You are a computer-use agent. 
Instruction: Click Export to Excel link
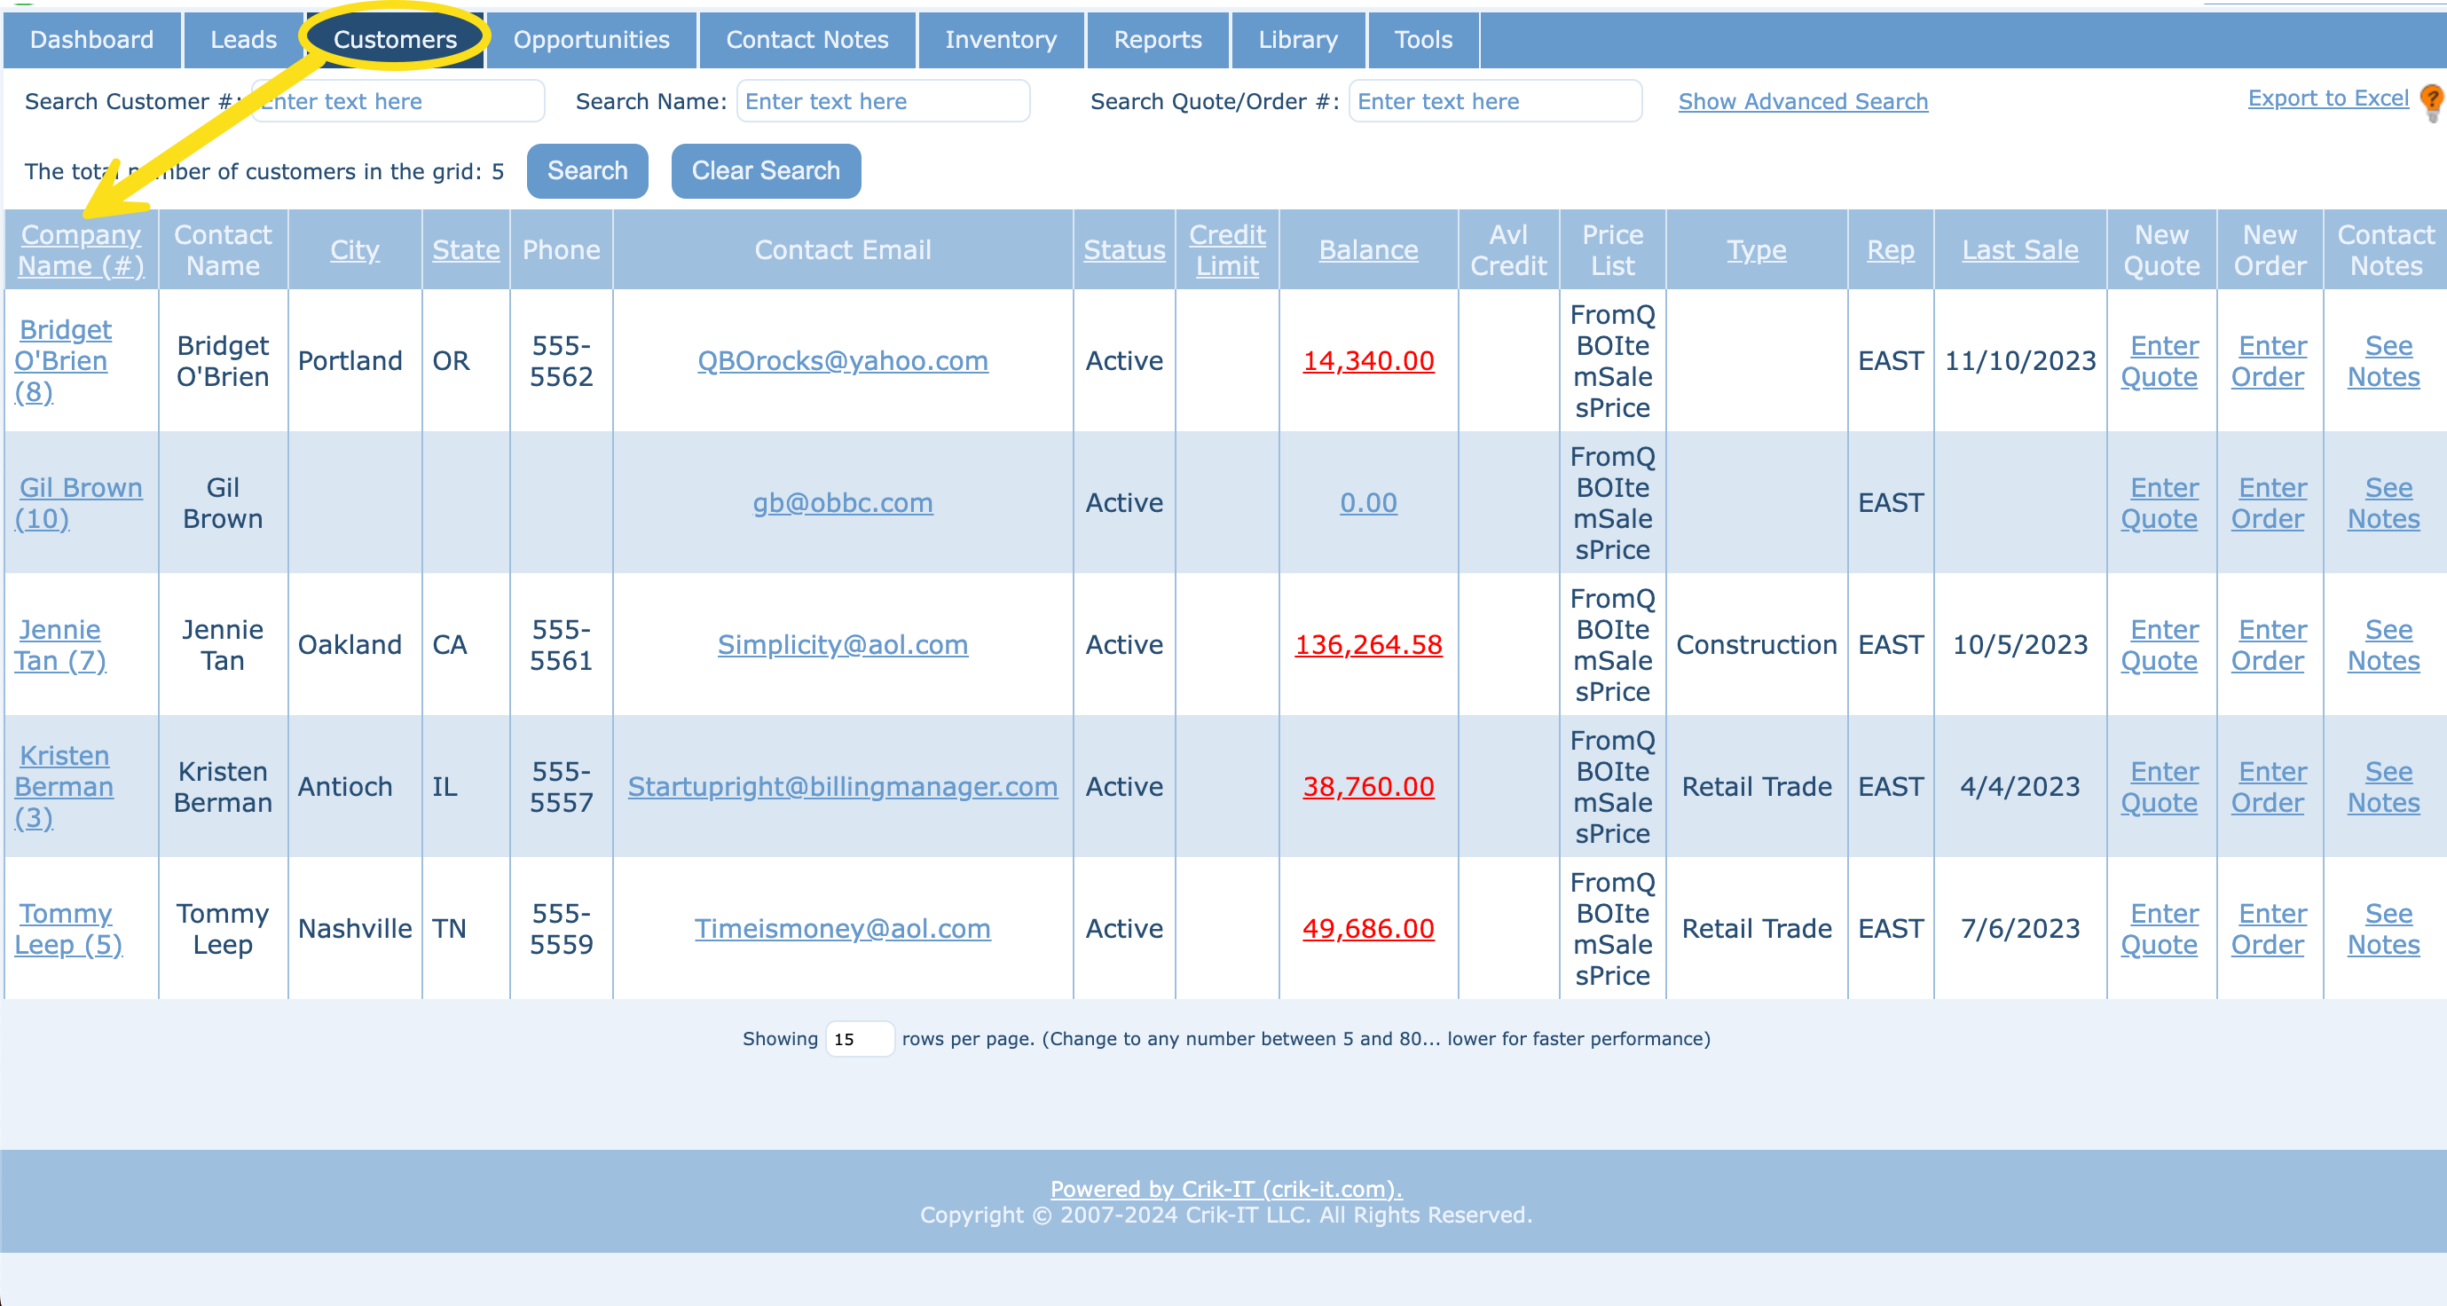point(2327,98)
